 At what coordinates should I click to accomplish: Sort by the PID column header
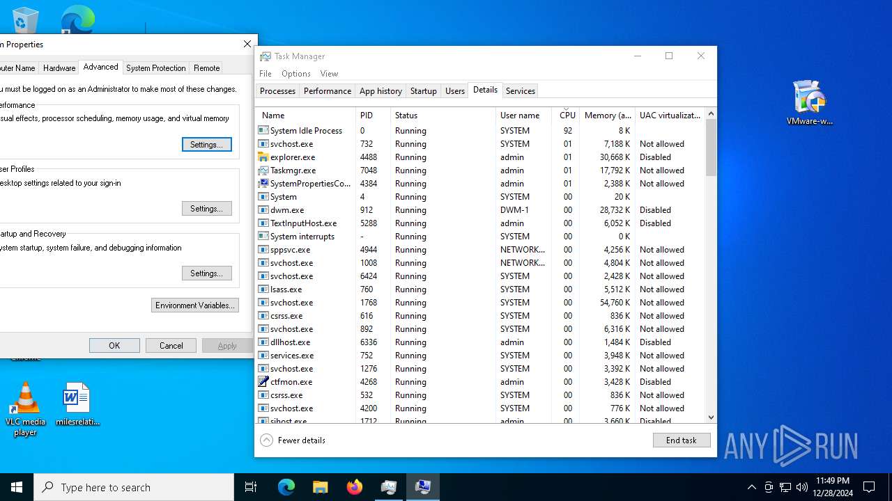click(x=373, y=116)
